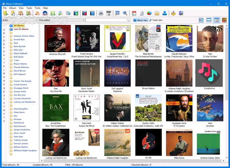Click the green download arrow icon
230x168 pixels.
click(x=53, y=13)
